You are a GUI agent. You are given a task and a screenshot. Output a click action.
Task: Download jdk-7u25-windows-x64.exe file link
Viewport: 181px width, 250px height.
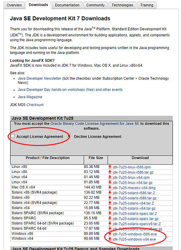134,239
